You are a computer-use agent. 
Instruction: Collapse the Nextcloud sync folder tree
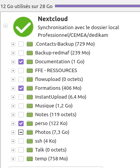click(5, 26)
